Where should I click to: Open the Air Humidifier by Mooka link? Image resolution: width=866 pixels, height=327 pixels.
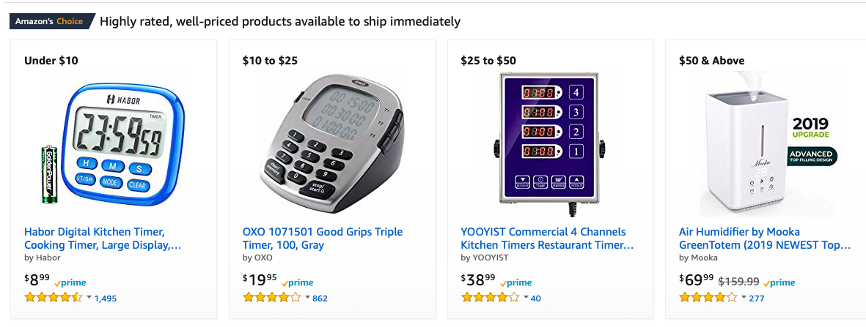click(x=765, y=238)
